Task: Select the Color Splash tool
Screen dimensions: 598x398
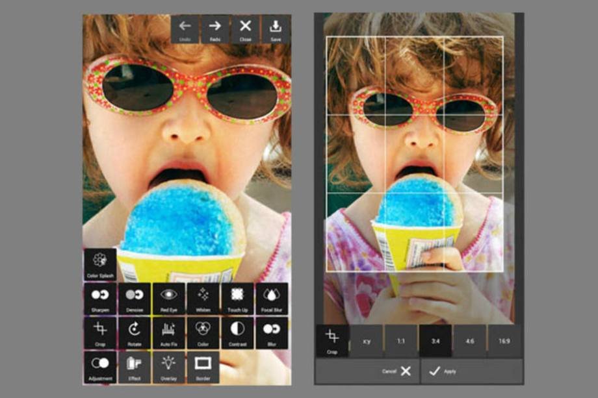Action: [99, 264]
